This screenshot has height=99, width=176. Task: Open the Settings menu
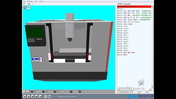[x=30, y=1]
